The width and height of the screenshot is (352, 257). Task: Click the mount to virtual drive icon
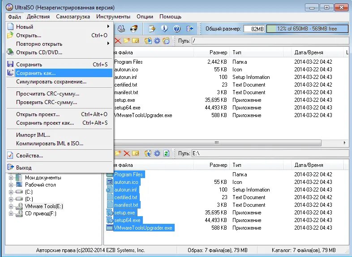pyautogui.click(x=121, y=29)
